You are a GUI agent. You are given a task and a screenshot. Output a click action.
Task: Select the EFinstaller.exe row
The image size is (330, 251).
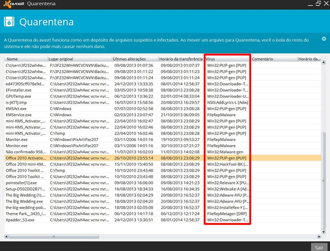pos(163,90)
